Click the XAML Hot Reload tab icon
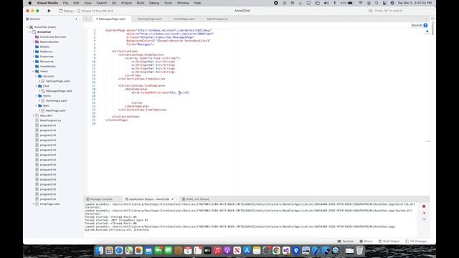 pos(184,199)
